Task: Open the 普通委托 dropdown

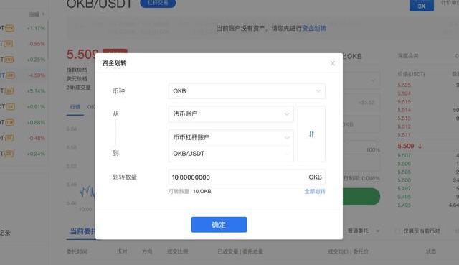Action: click(x=363, y=231)
